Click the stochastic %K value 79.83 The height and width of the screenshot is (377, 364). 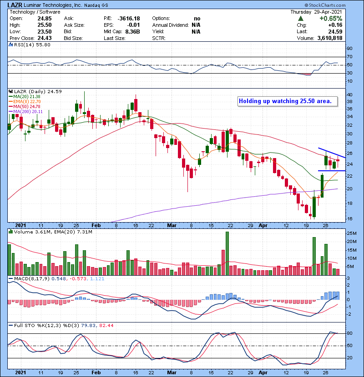[x=88, y=326]
